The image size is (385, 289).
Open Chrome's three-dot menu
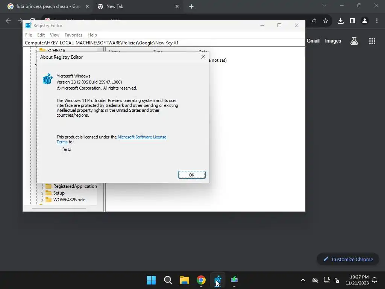click(377, 21)
